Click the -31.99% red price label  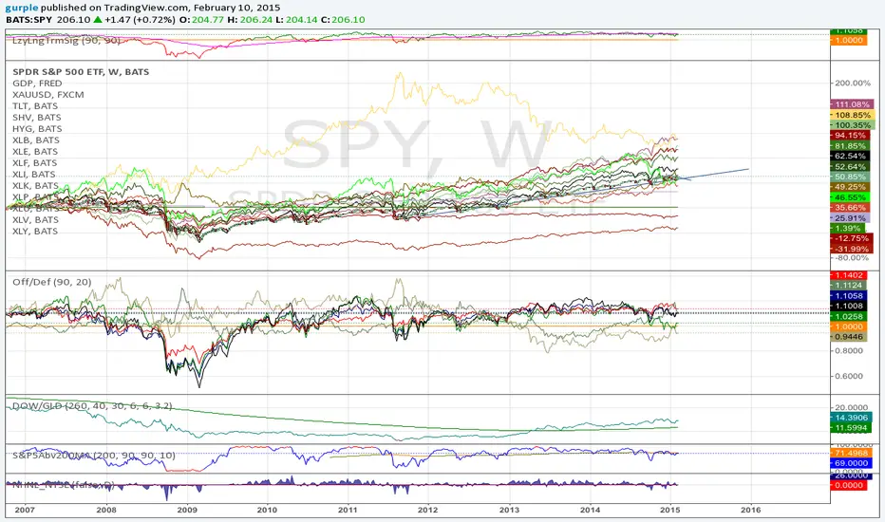coord(851,249)
